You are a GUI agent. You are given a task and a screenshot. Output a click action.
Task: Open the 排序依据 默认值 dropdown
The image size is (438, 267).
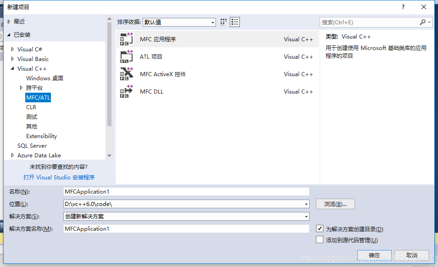(x=179, y=22)
